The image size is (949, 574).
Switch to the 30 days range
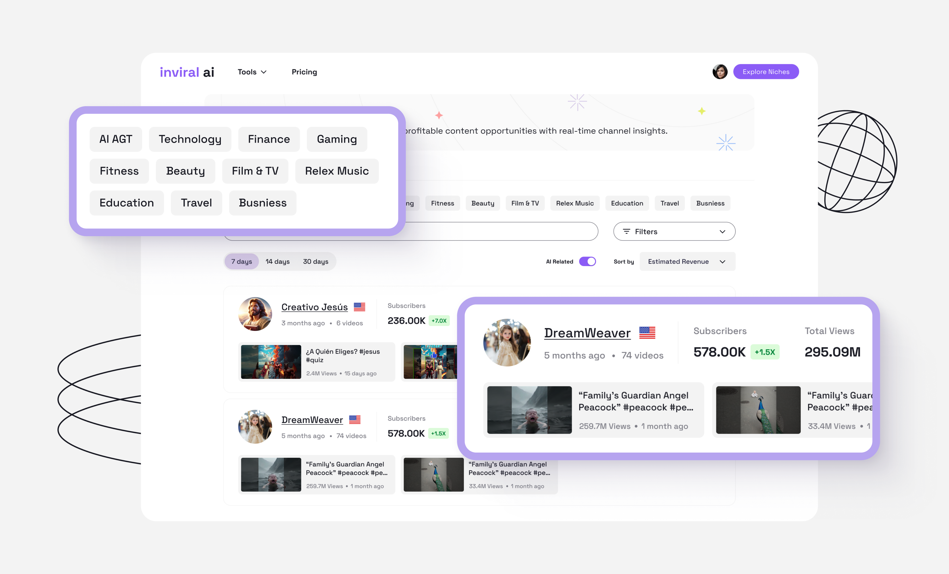click(315, 262)
